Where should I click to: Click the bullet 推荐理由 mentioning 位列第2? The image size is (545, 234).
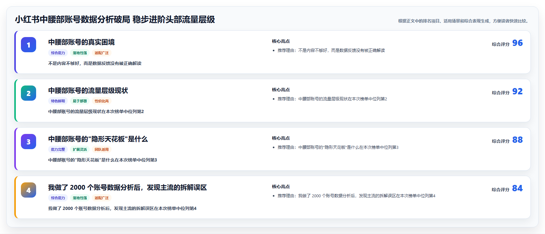tap(332, 99)
